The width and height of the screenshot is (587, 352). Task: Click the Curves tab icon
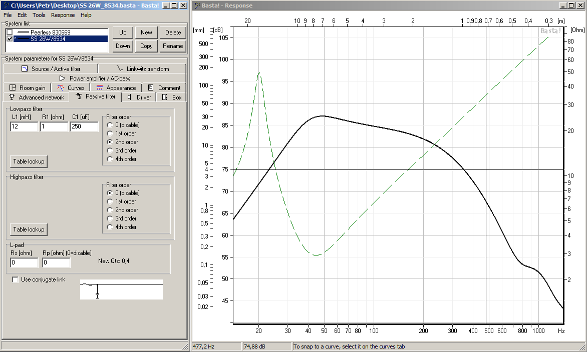[x=60, y=88]
